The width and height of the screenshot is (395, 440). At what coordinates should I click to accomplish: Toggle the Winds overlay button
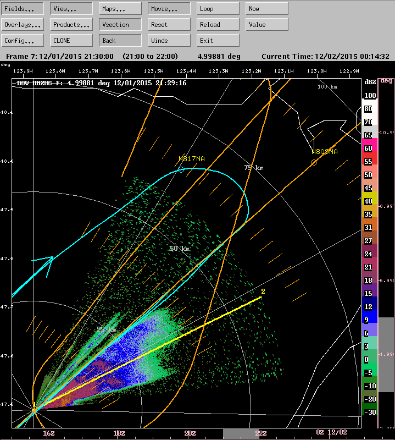coord(169,41)
